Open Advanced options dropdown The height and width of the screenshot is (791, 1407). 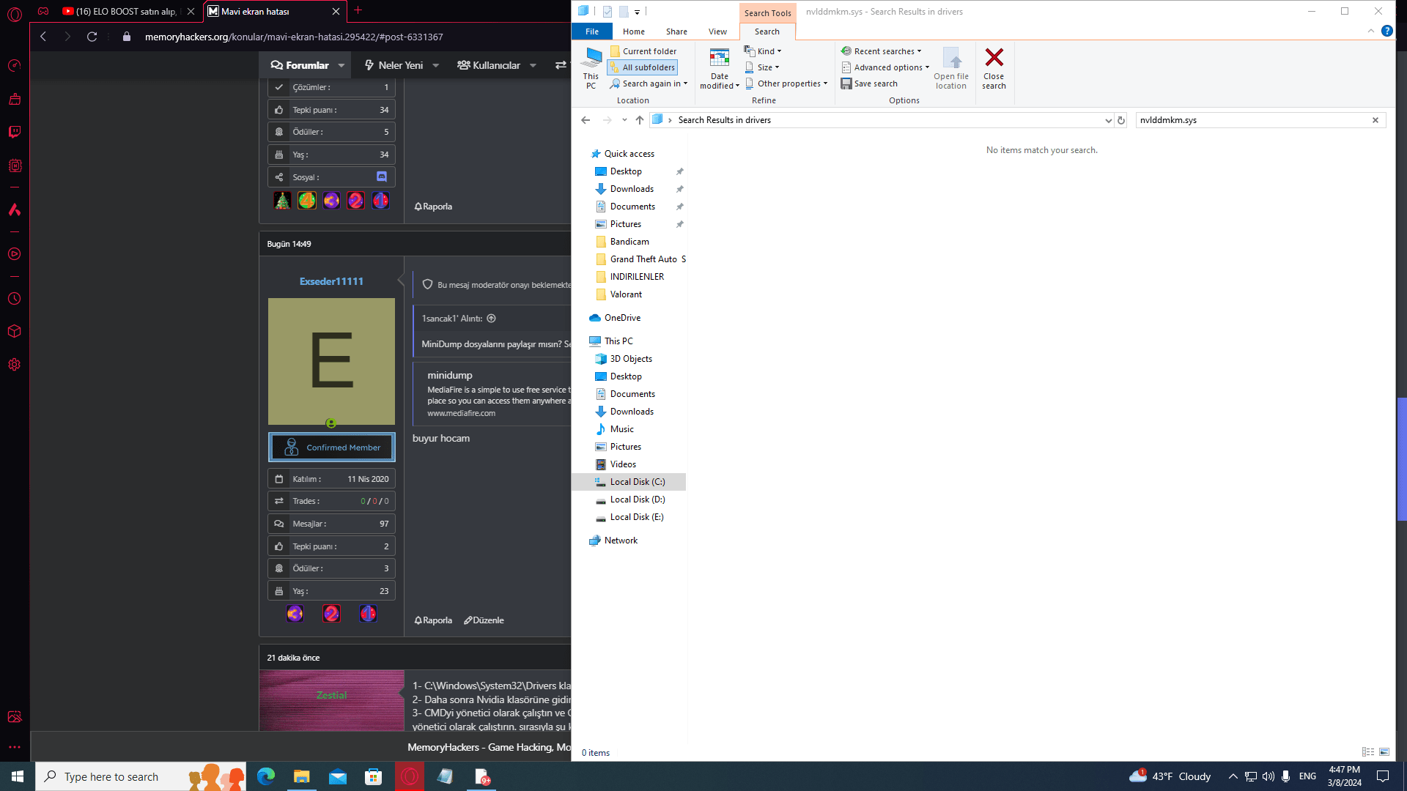pos(885,67)
